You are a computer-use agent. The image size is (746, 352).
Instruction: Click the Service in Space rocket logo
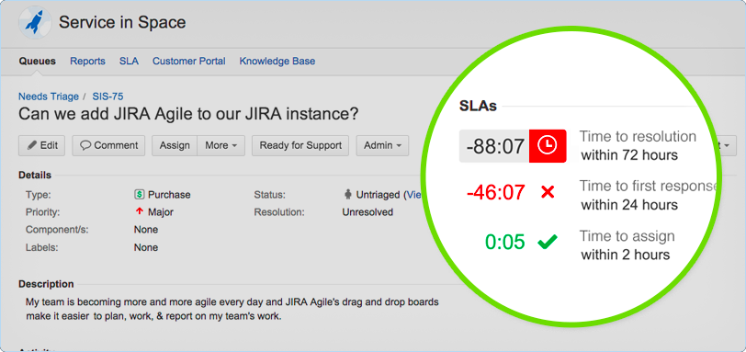[x=35, y=22]
